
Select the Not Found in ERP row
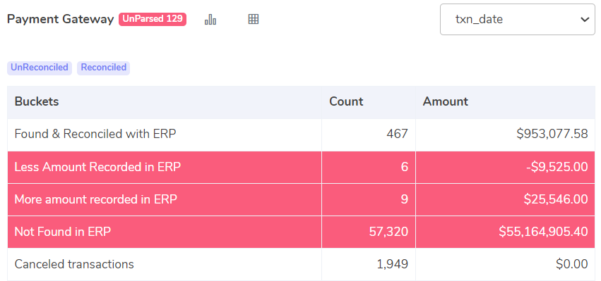(302, 232)
